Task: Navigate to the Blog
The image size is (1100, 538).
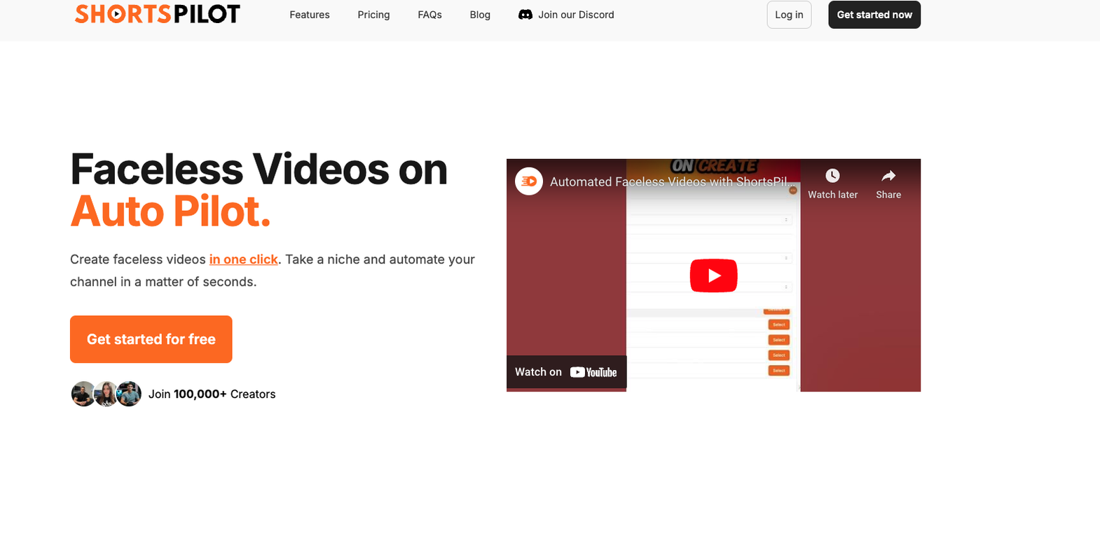Action: pyautogui.click(x=480, y=15)
